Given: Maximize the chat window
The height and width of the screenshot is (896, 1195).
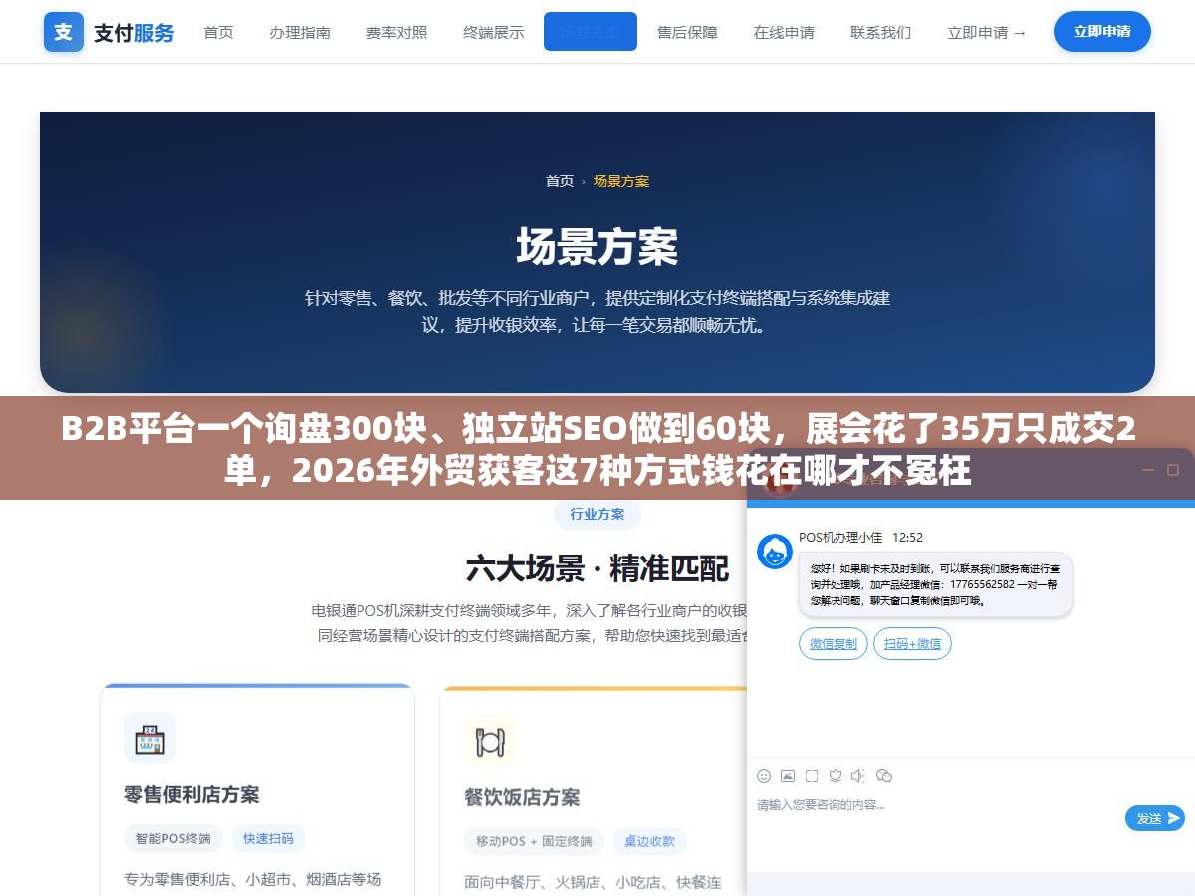Looking at the screenshot, I should tap(1173, 470).
